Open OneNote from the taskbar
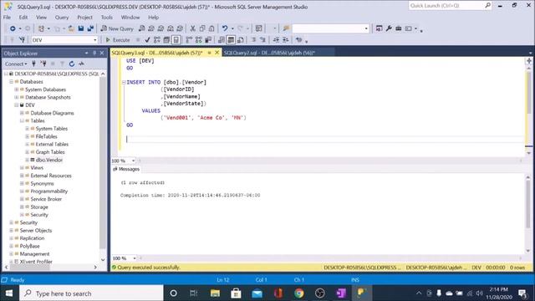535x301 pixels. pyautogui.click(x=341, y=293)
